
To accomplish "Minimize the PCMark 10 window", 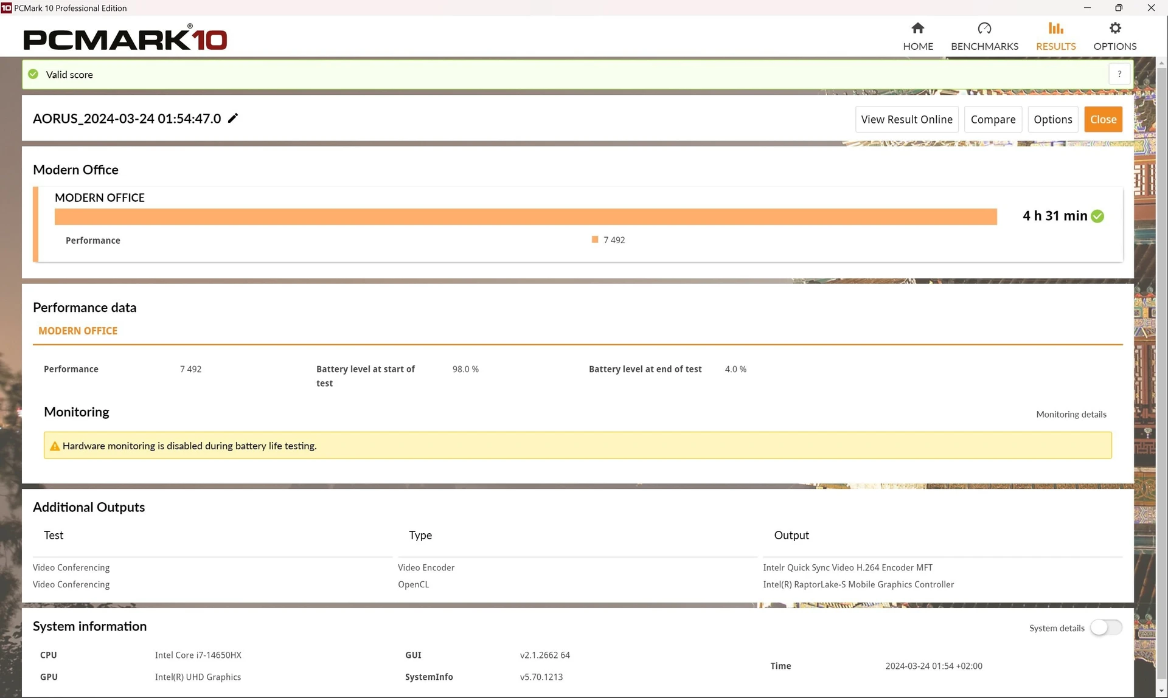I will [1087, 8].
